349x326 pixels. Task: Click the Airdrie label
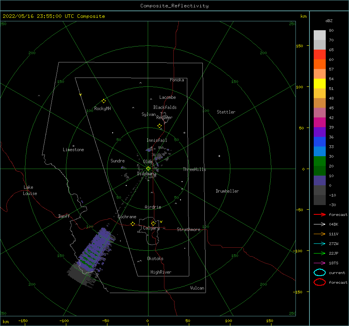tap(153, 207)
